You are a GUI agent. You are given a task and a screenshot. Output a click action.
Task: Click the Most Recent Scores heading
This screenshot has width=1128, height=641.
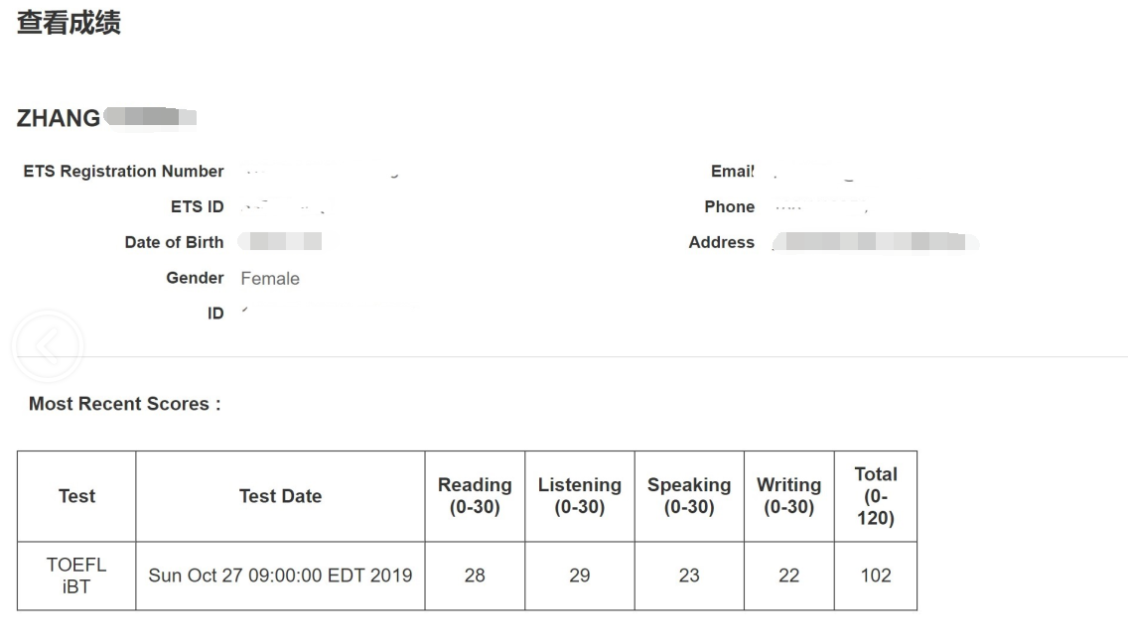(x=124, y=404)
